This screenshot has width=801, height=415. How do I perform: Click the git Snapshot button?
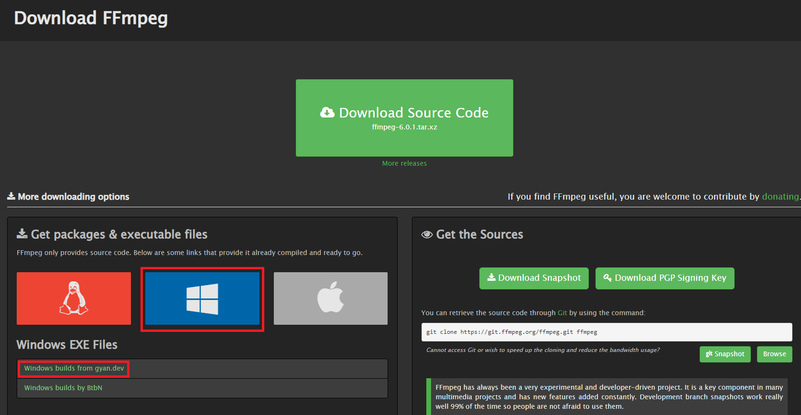pyautogui.click(x=725, y=354)
